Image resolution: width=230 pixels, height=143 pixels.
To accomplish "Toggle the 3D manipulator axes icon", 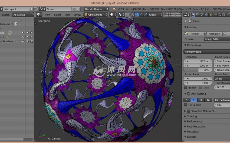I will click(133, 15).
